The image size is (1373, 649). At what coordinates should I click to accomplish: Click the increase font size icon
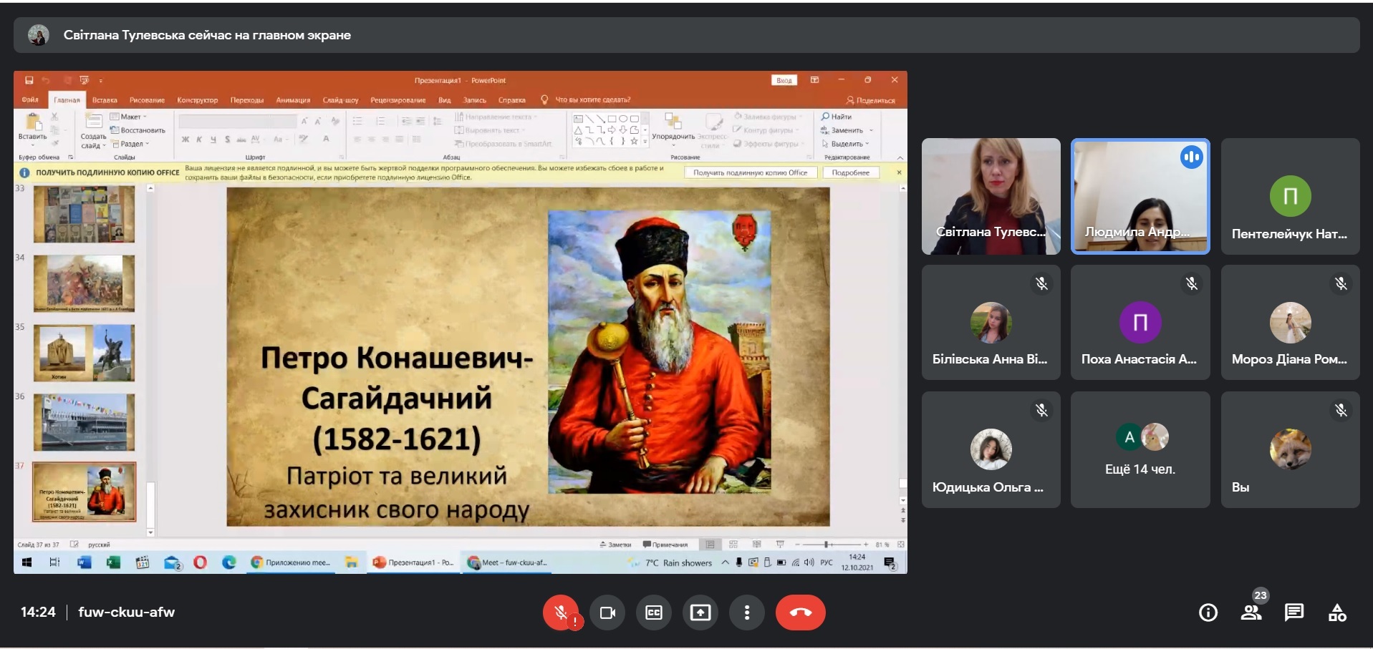tap(304, 122)
